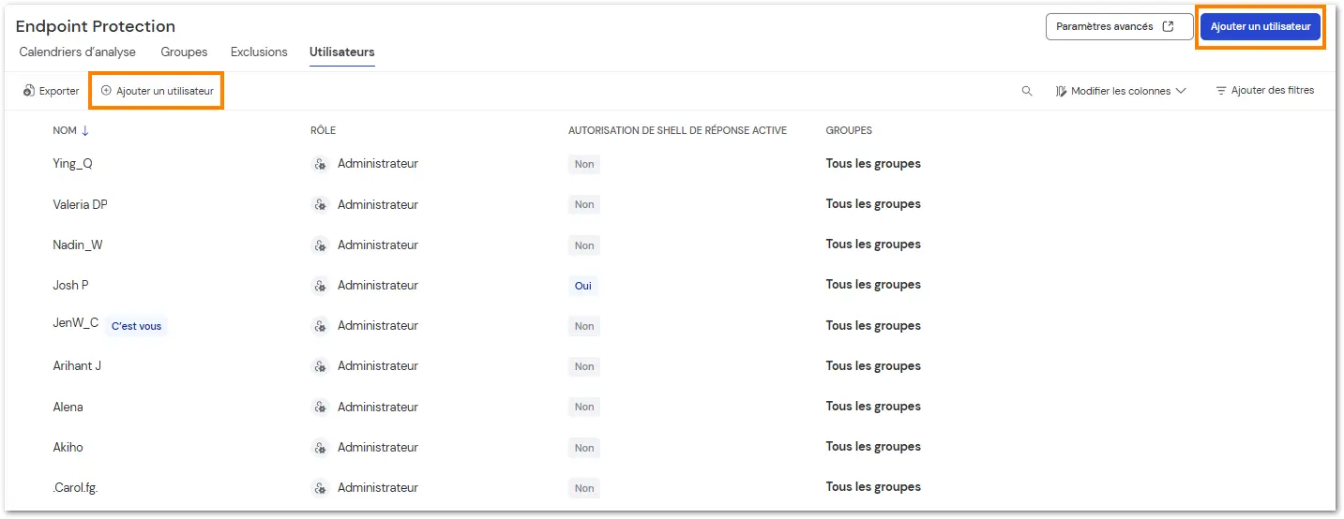Screen dimensions: 1344x519
Task: Click the role icon in JenW_C row
Action: [320, 326]
